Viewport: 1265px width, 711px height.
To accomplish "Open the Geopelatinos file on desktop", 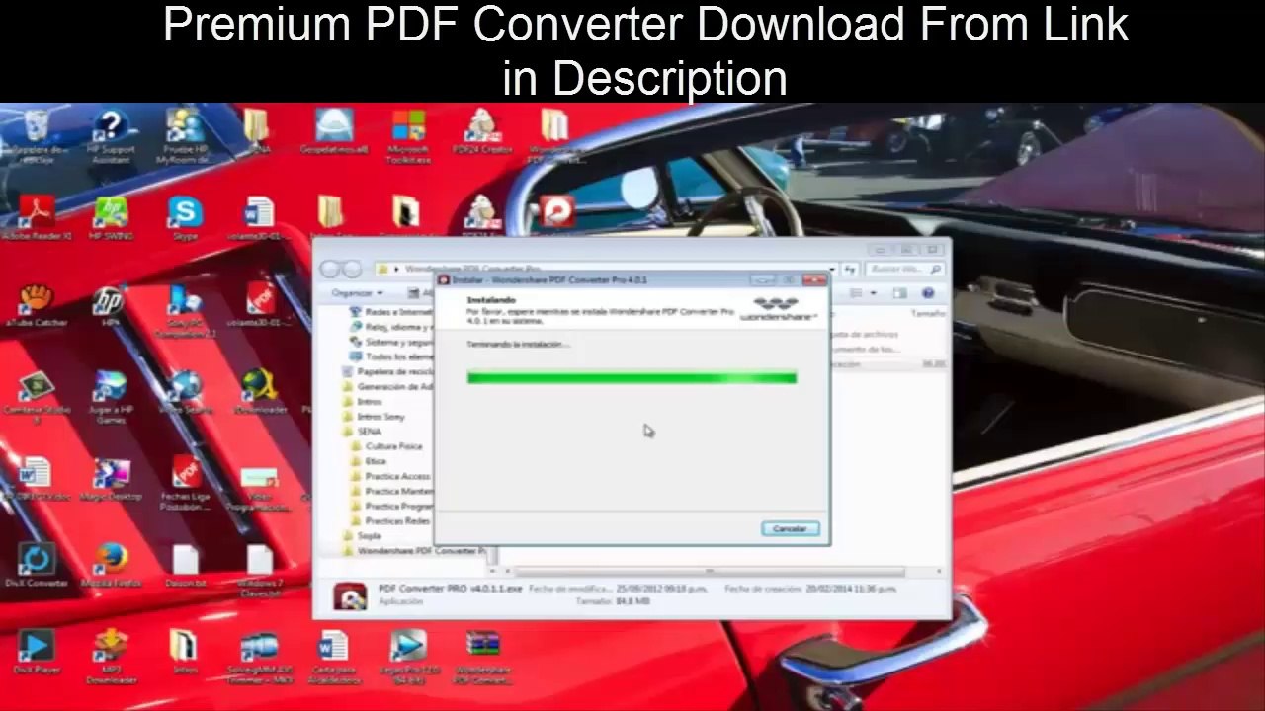I will click(333, 128).
